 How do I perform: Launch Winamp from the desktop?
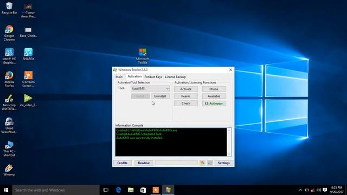pyautogui.click(x=9, y=170)
